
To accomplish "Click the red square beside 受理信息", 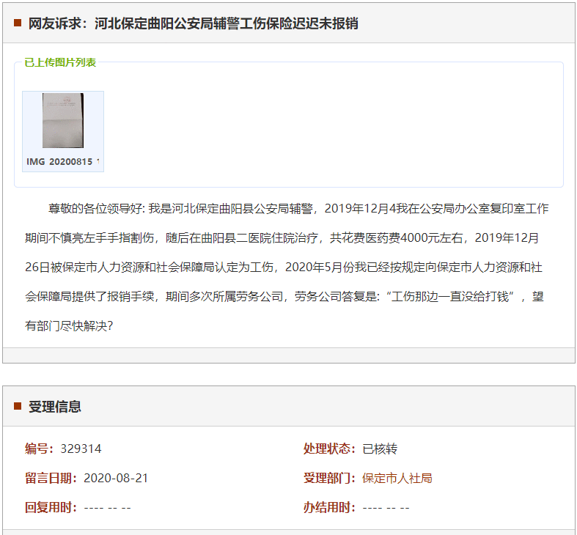I will coord(18,406).
